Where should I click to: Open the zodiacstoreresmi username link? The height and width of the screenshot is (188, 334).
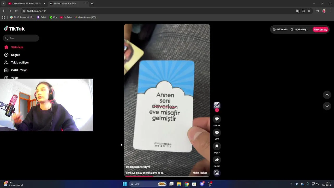pyautogui.click(x=138, y=167)
